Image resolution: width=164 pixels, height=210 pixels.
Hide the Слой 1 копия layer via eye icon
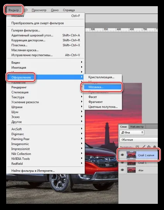coord(122,155)
